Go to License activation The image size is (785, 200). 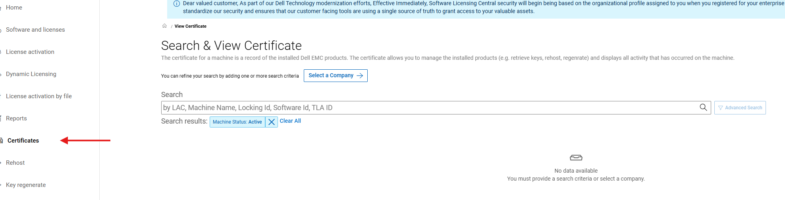click(x=30, y=52)
